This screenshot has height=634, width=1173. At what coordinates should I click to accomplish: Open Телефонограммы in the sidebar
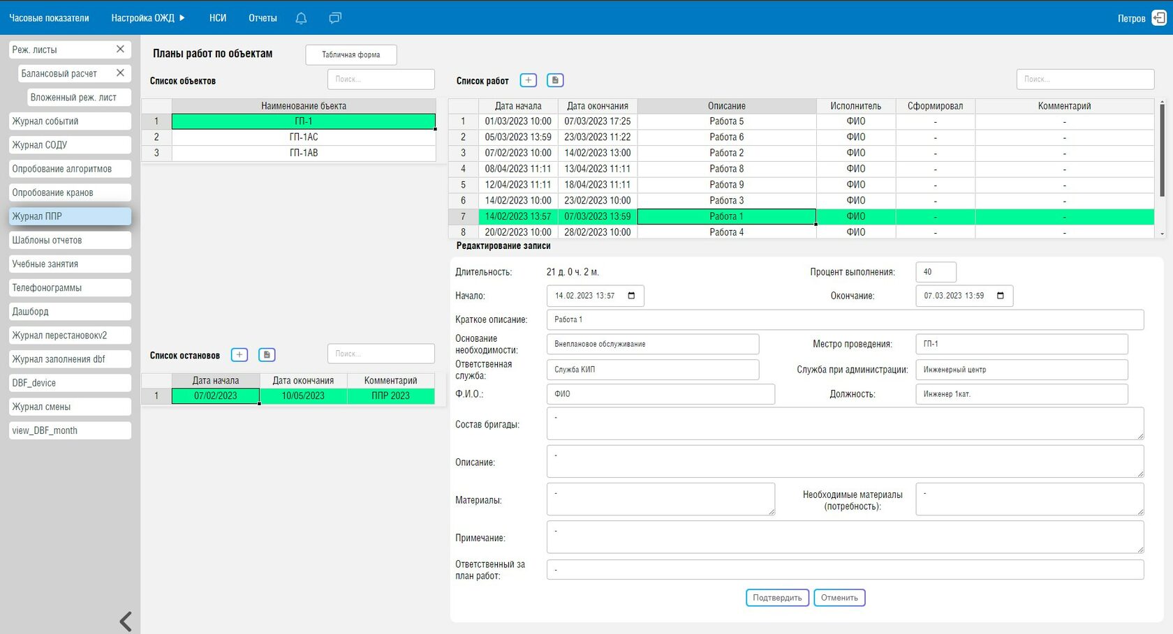[70, 287]
